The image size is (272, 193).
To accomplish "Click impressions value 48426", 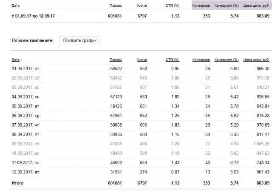I will pos(116,106).
